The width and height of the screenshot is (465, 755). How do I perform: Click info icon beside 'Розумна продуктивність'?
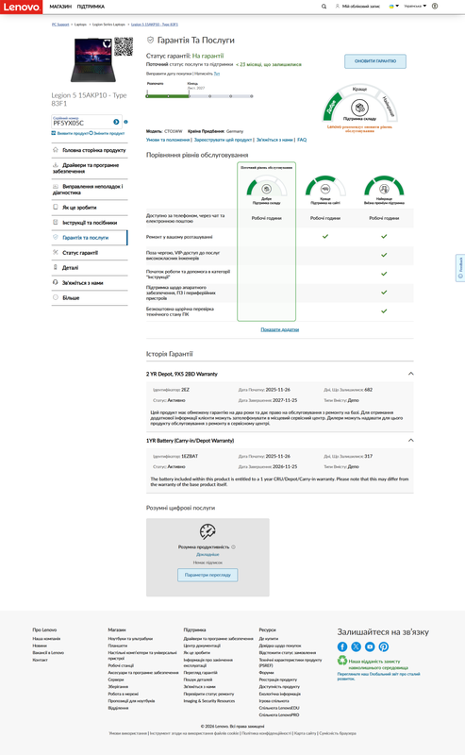point(234,547)
